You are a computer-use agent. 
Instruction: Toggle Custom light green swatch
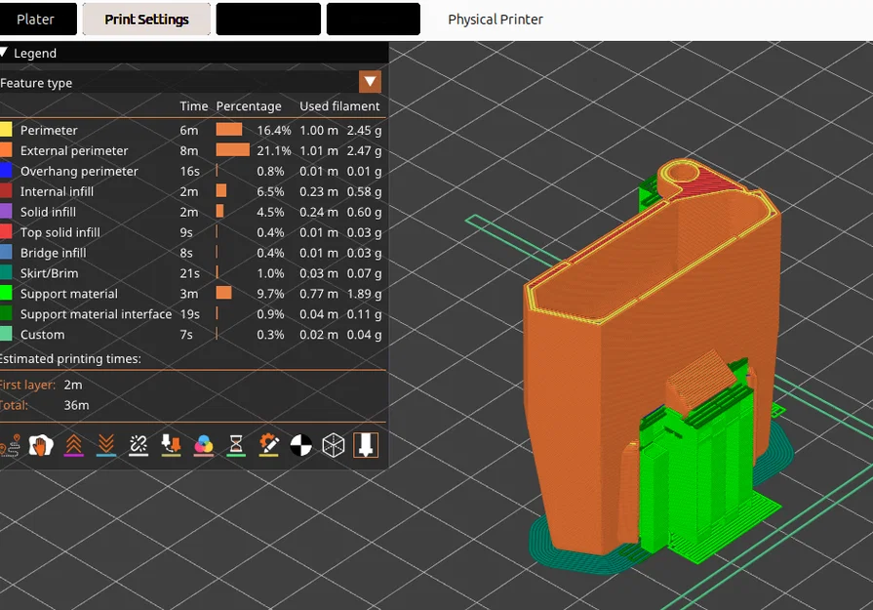(6, 334)
